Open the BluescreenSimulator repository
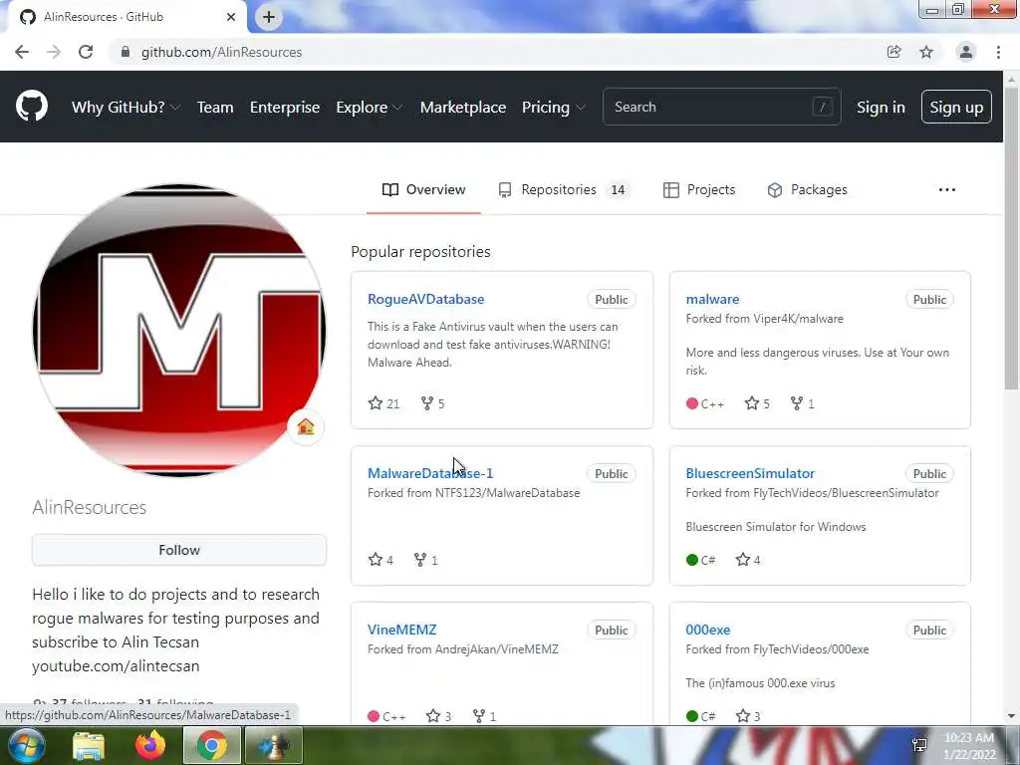This screenshot has width=1020, height=765. tap(750, 473)
